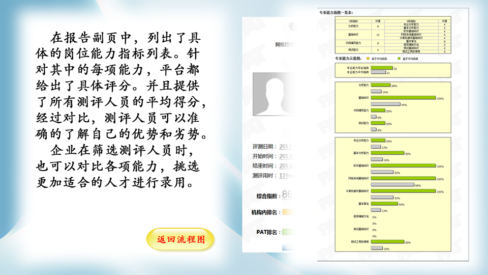The height and width of the screenshot is (275, 488).
Task: Click the 分析能力 28% green bar
Action: pos(381,85)
